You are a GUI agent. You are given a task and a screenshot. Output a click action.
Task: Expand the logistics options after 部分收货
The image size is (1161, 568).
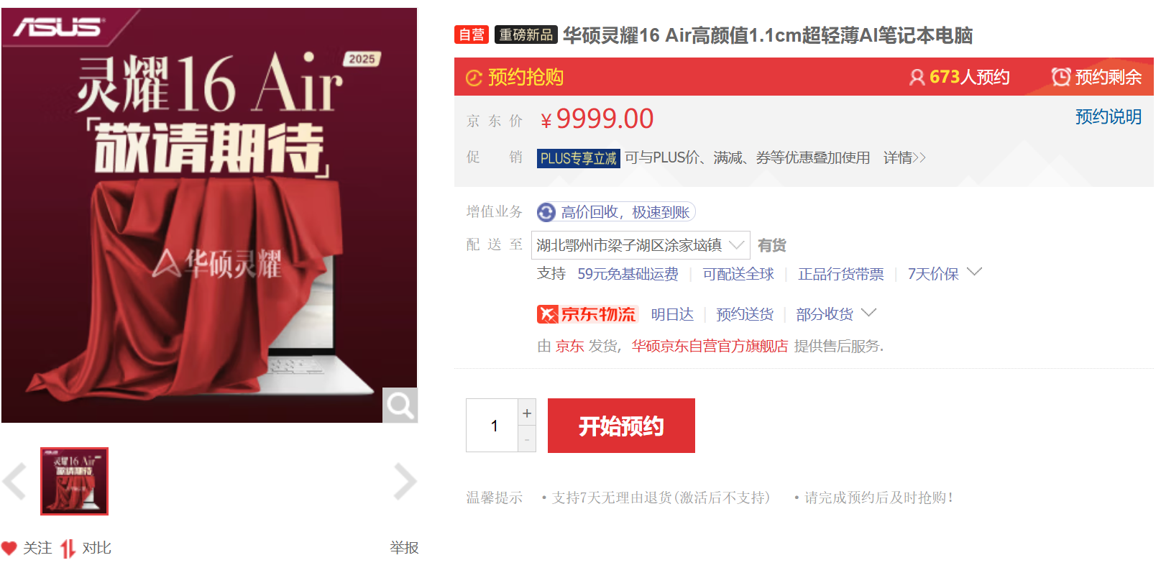pyautogui.click(x=868, y=313)
